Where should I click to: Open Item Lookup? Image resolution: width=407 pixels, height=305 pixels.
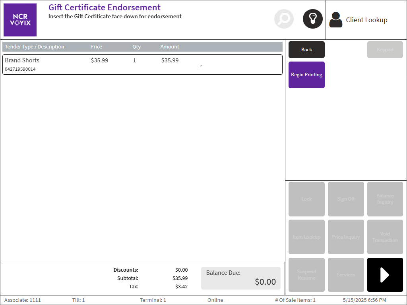click(306, 237)
